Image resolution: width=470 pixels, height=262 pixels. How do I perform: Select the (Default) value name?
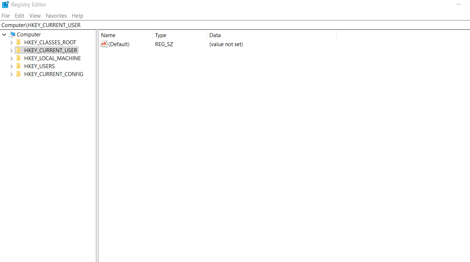point(119,44)
